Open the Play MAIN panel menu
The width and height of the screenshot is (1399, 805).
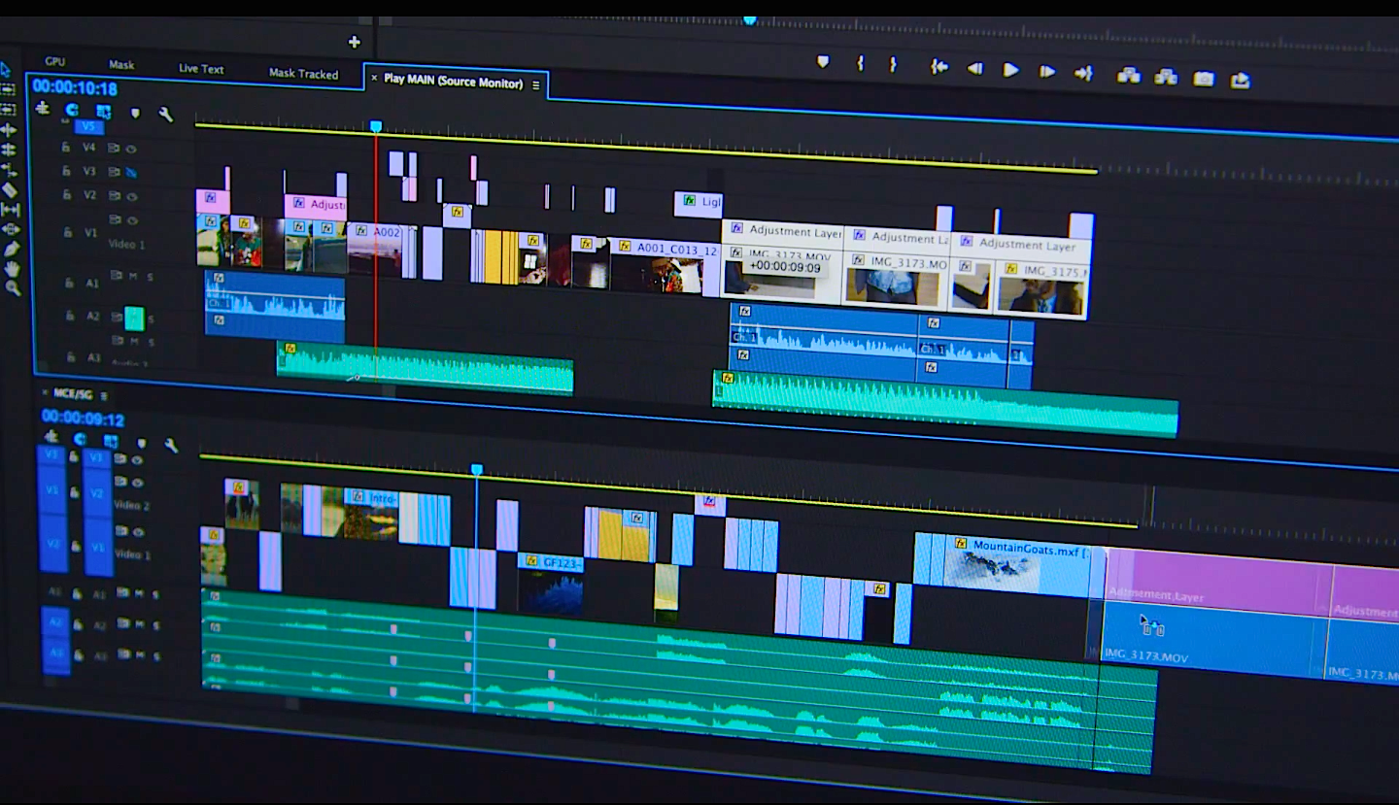[535, 85]
